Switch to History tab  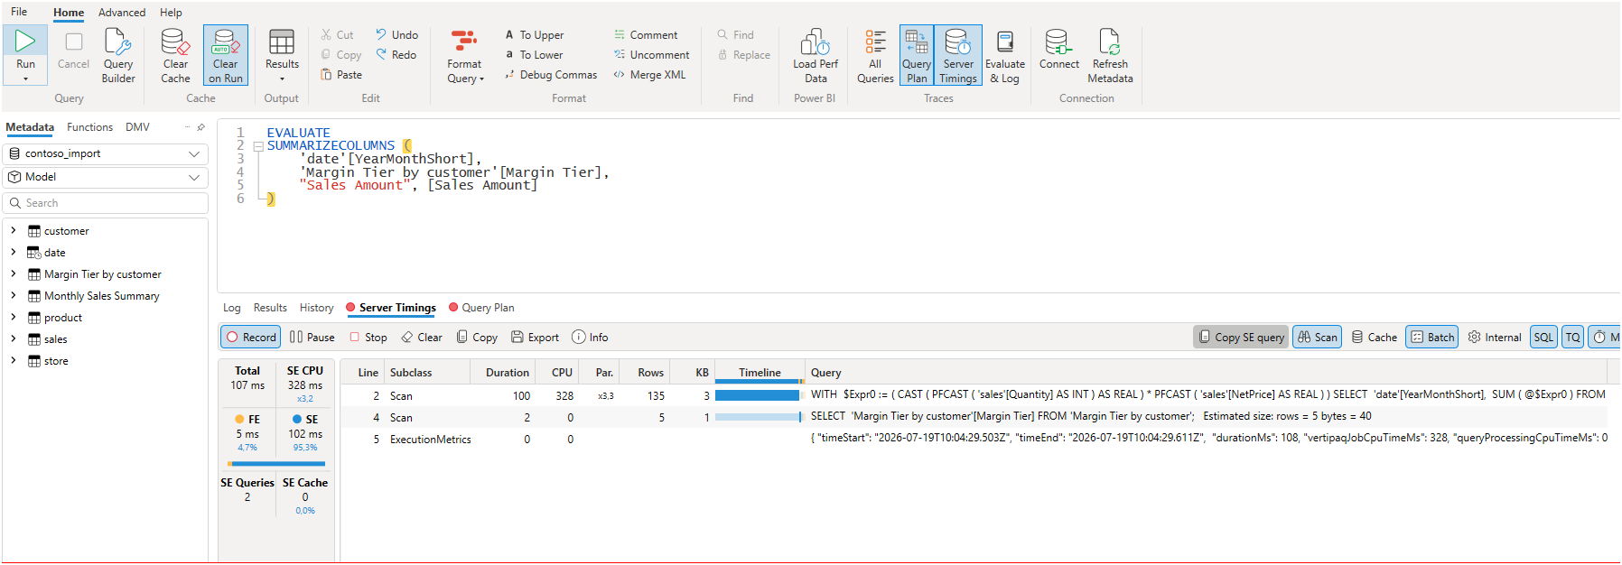pyautogui.click(x=317, y=308)
